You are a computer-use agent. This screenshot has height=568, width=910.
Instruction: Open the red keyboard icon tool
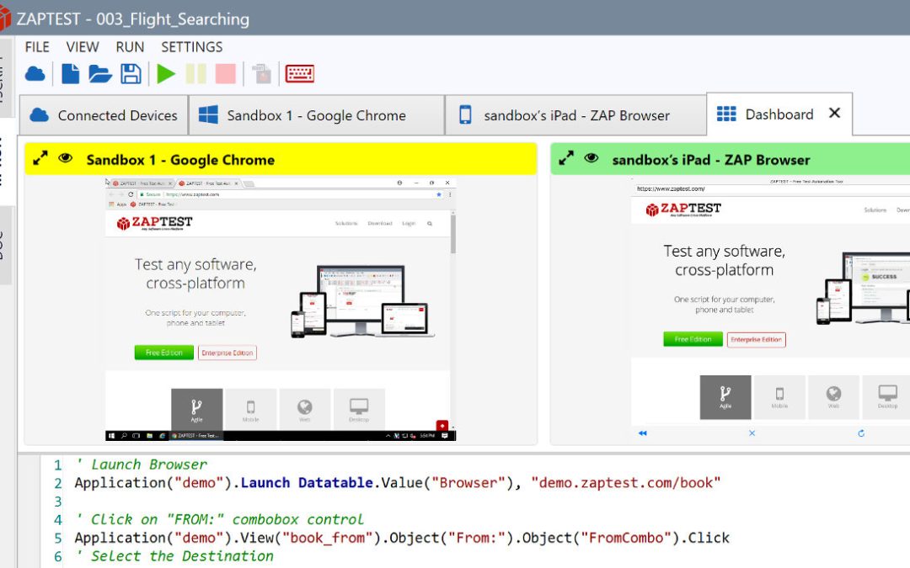point(299,73)
